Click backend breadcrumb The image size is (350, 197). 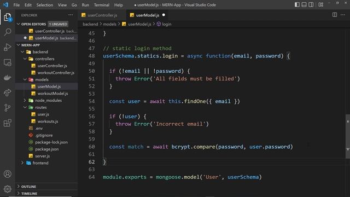click(90, 24)
